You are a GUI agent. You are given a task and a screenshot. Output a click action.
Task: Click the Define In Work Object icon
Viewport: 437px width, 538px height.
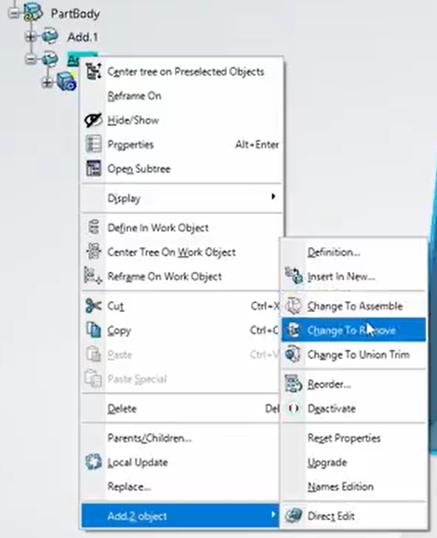point(93,227)
